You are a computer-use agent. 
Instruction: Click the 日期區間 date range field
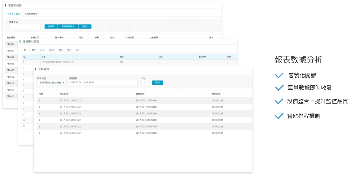(x=103, y=83)
